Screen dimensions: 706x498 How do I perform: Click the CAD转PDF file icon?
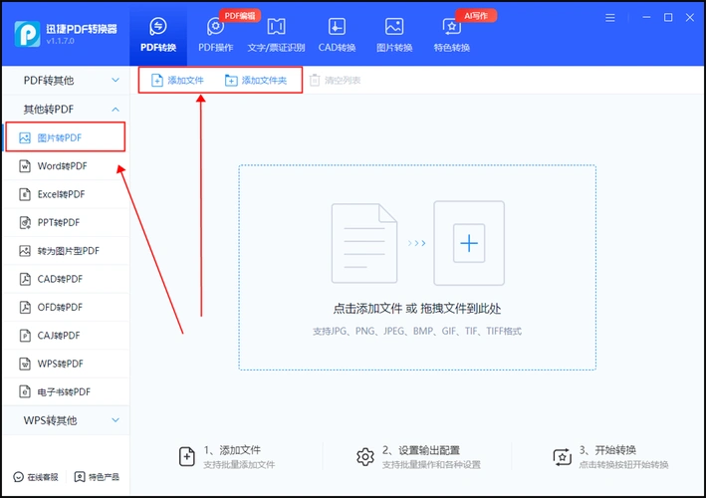(x=25, y=279)
